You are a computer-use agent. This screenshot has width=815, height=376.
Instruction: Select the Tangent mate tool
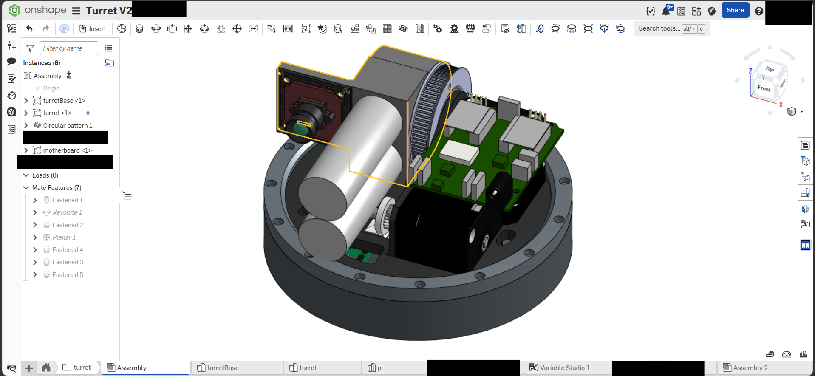click(x=272, y=28)
